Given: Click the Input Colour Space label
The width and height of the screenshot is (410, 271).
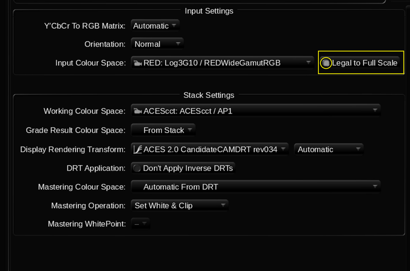Looking at the screenshot, I should (91, 63).
